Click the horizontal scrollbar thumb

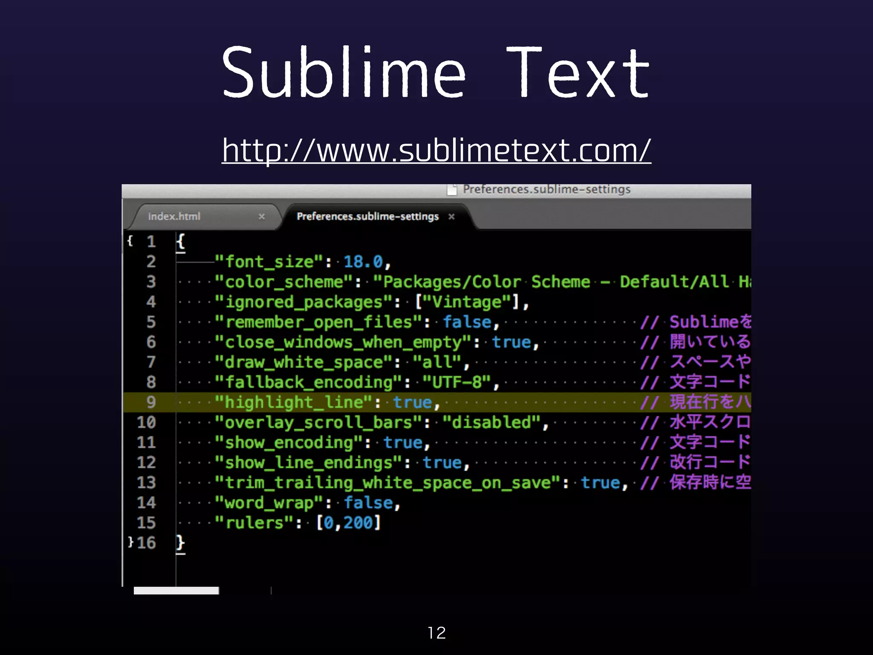(x=176, y=591)
